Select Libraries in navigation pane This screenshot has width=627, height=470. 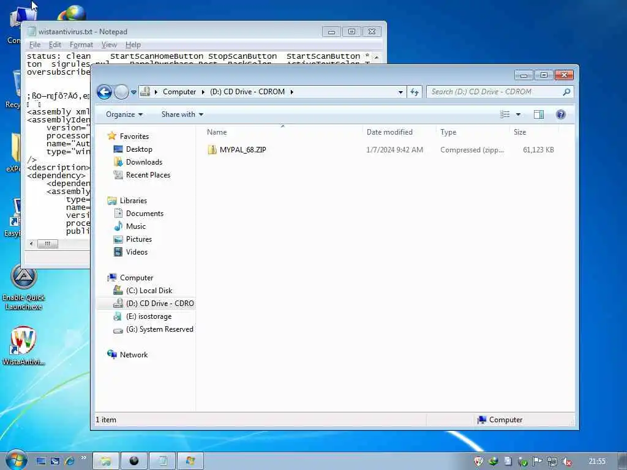pos(133,201)
